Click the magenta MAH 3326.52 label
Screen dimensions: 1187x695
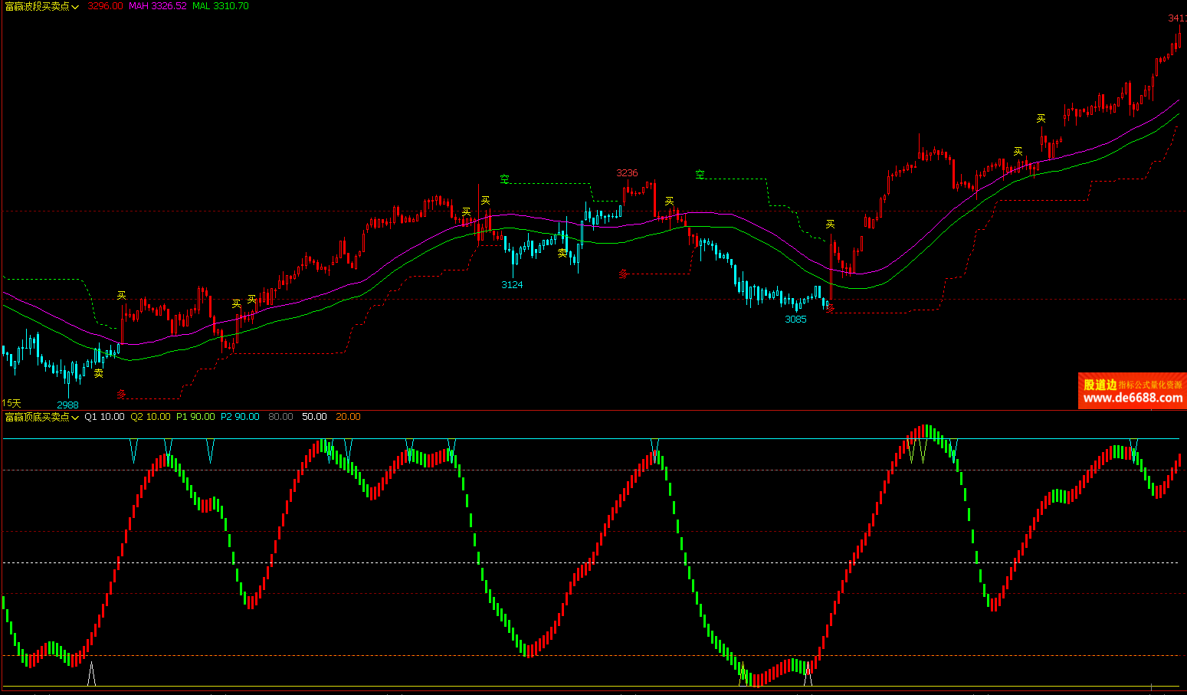coord(157,6)
